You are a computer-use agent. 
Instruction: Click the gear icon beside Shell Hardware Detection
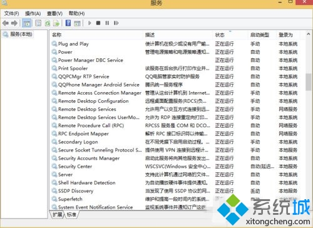click(54, 183)
